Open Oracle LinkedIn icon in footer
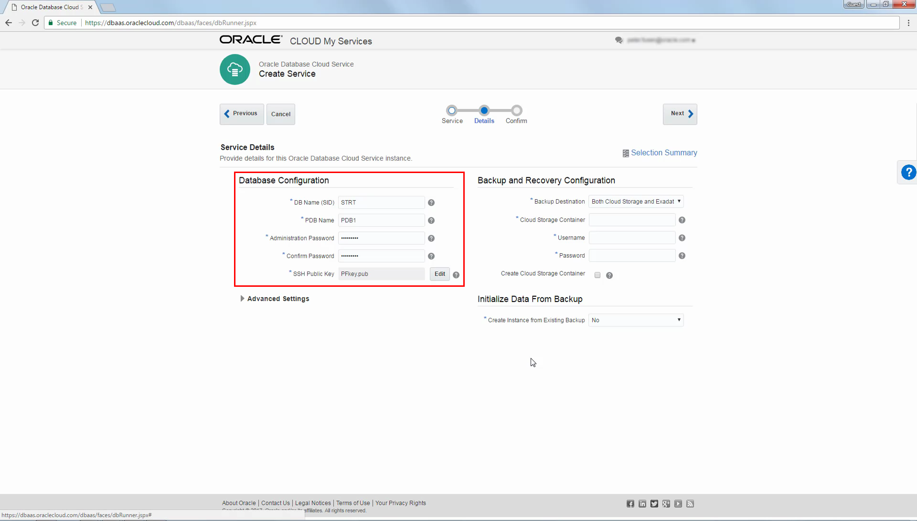 coord(642,504)
